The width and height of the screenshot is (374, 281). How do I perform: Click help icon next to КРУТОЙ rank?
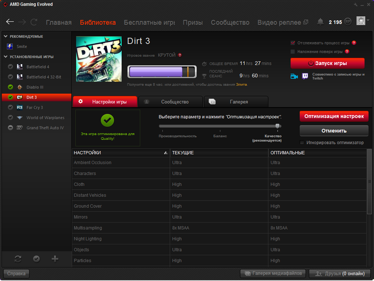[x=180, y=55]
